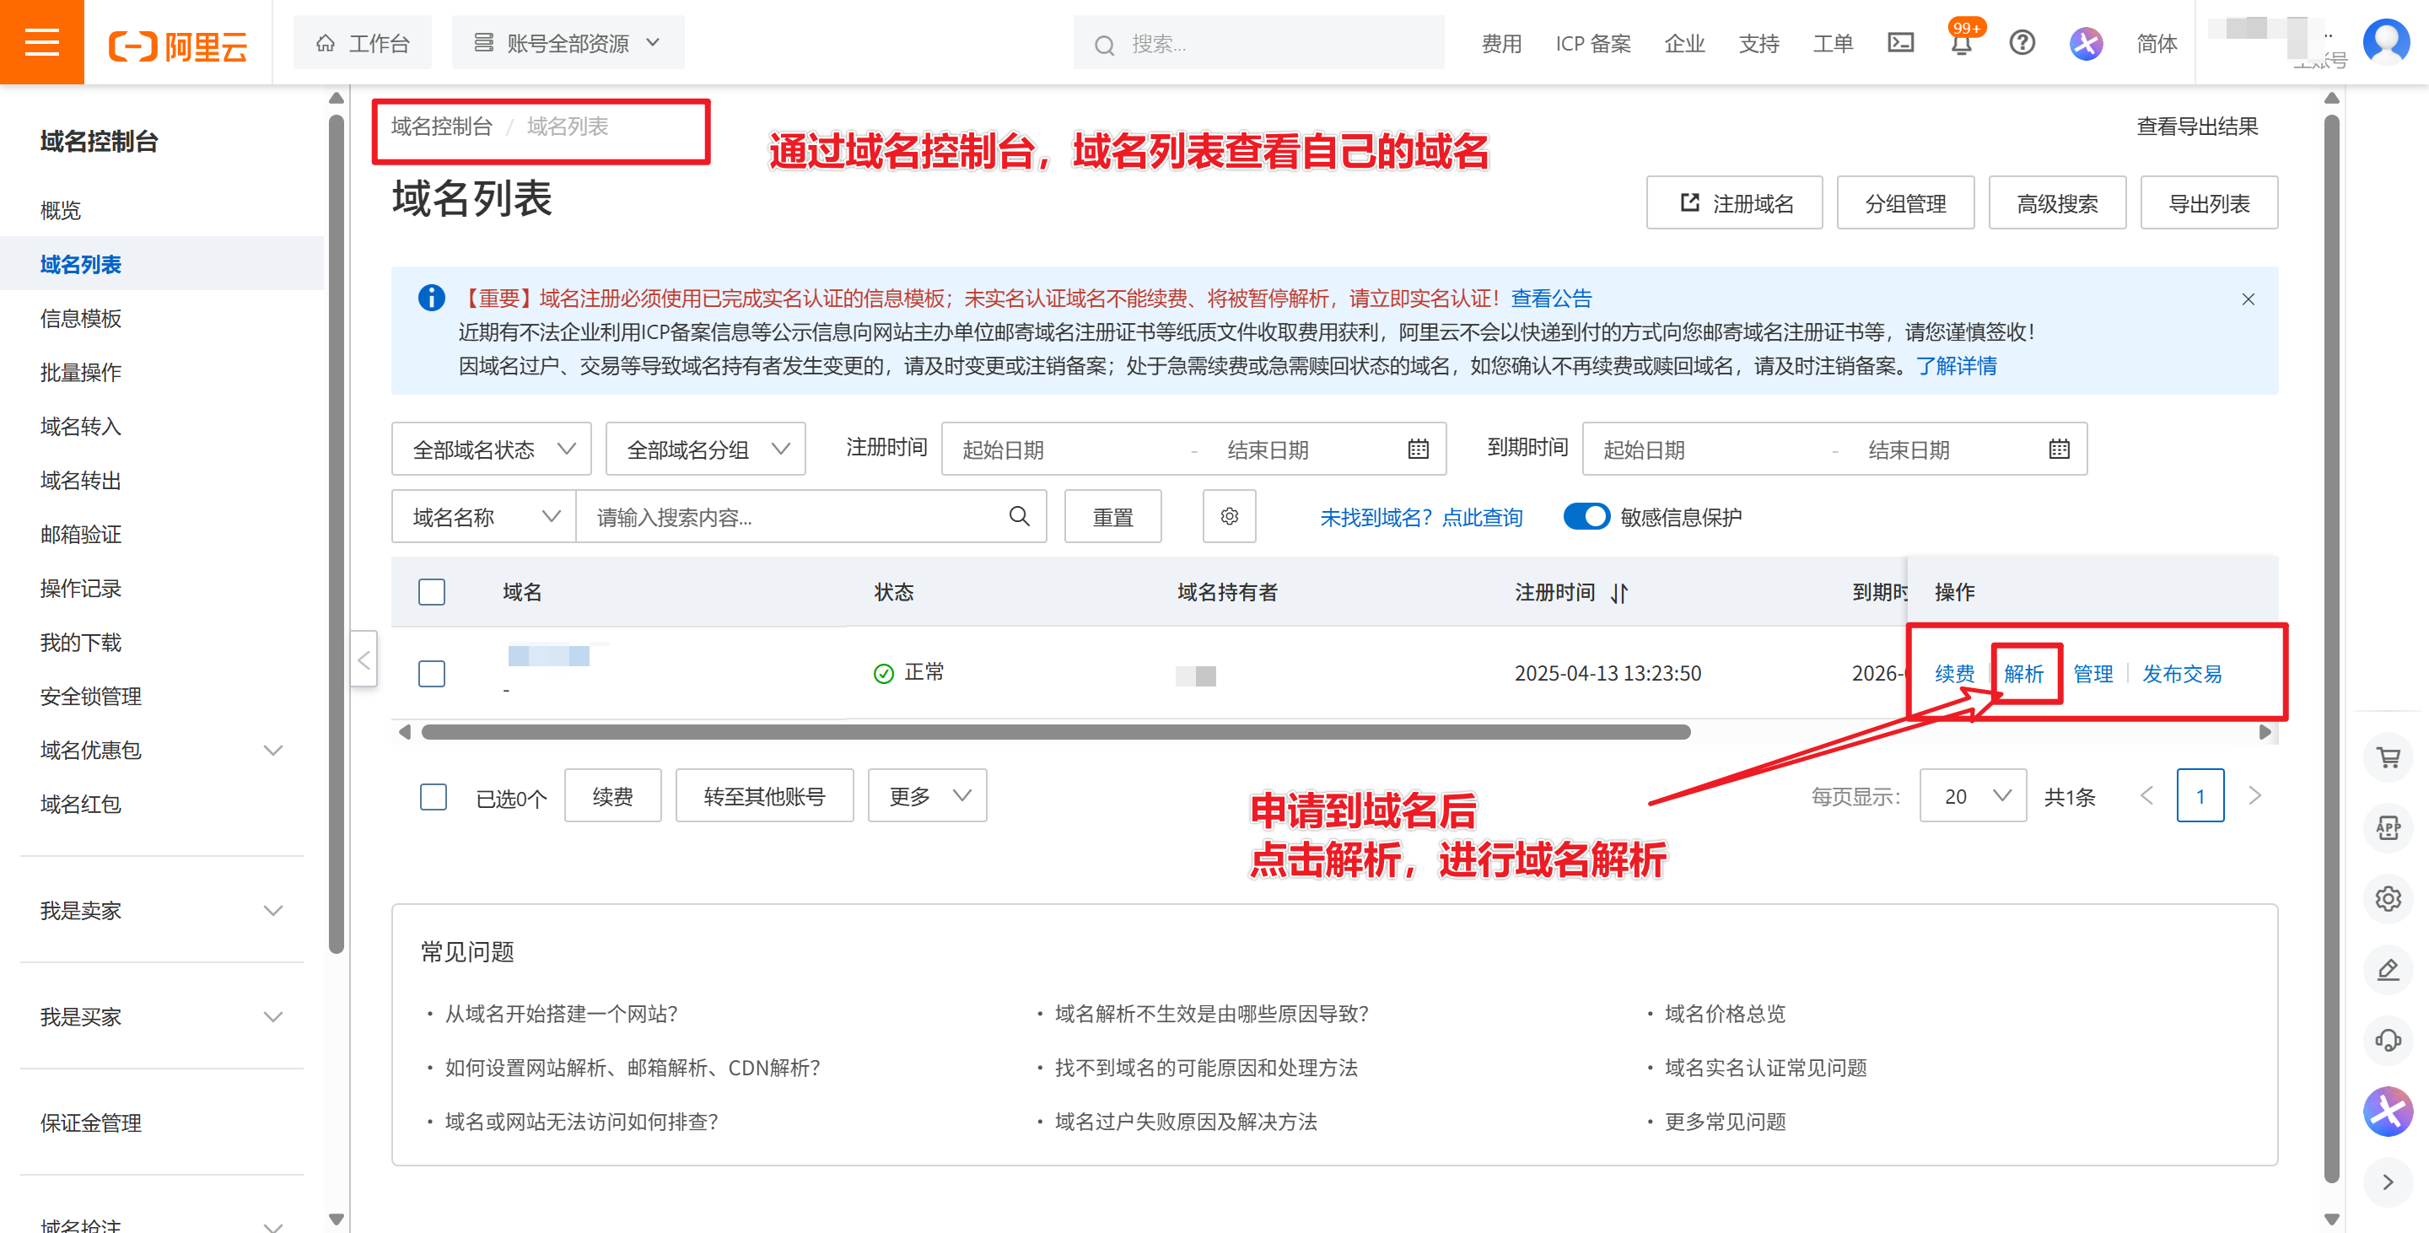This screenshot has height=1233, width=2429.
Task: Click 续费 in the domain row
Action: (1955, 674)
